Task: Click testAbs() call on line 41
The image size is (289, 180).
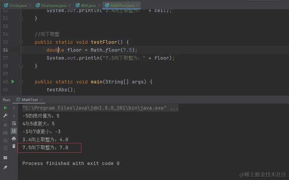Action: (x=60, y=90)
